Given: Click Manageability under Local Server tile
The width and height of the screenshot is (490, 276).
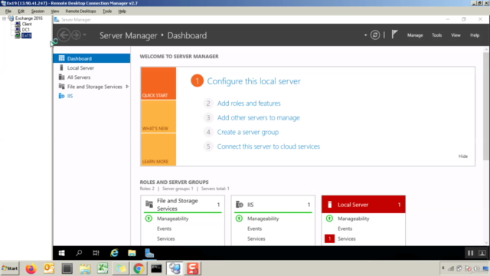Looking at the screenshot, I should pos(353,219).
